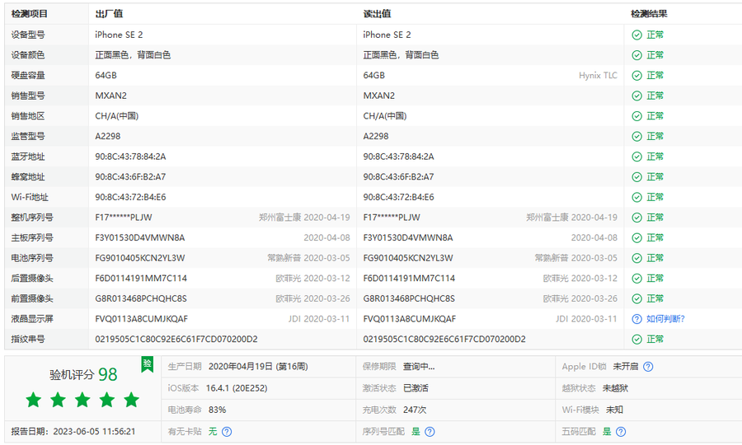The height and width of the screenshot is (445, 742).
Task: Open the help icon next to 序列号匹配
Action: coord(430,431)
